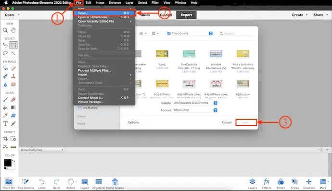Screen dimensions: 332x191
Task: Select the Lasso tool
Action: [x=5, y=53]
